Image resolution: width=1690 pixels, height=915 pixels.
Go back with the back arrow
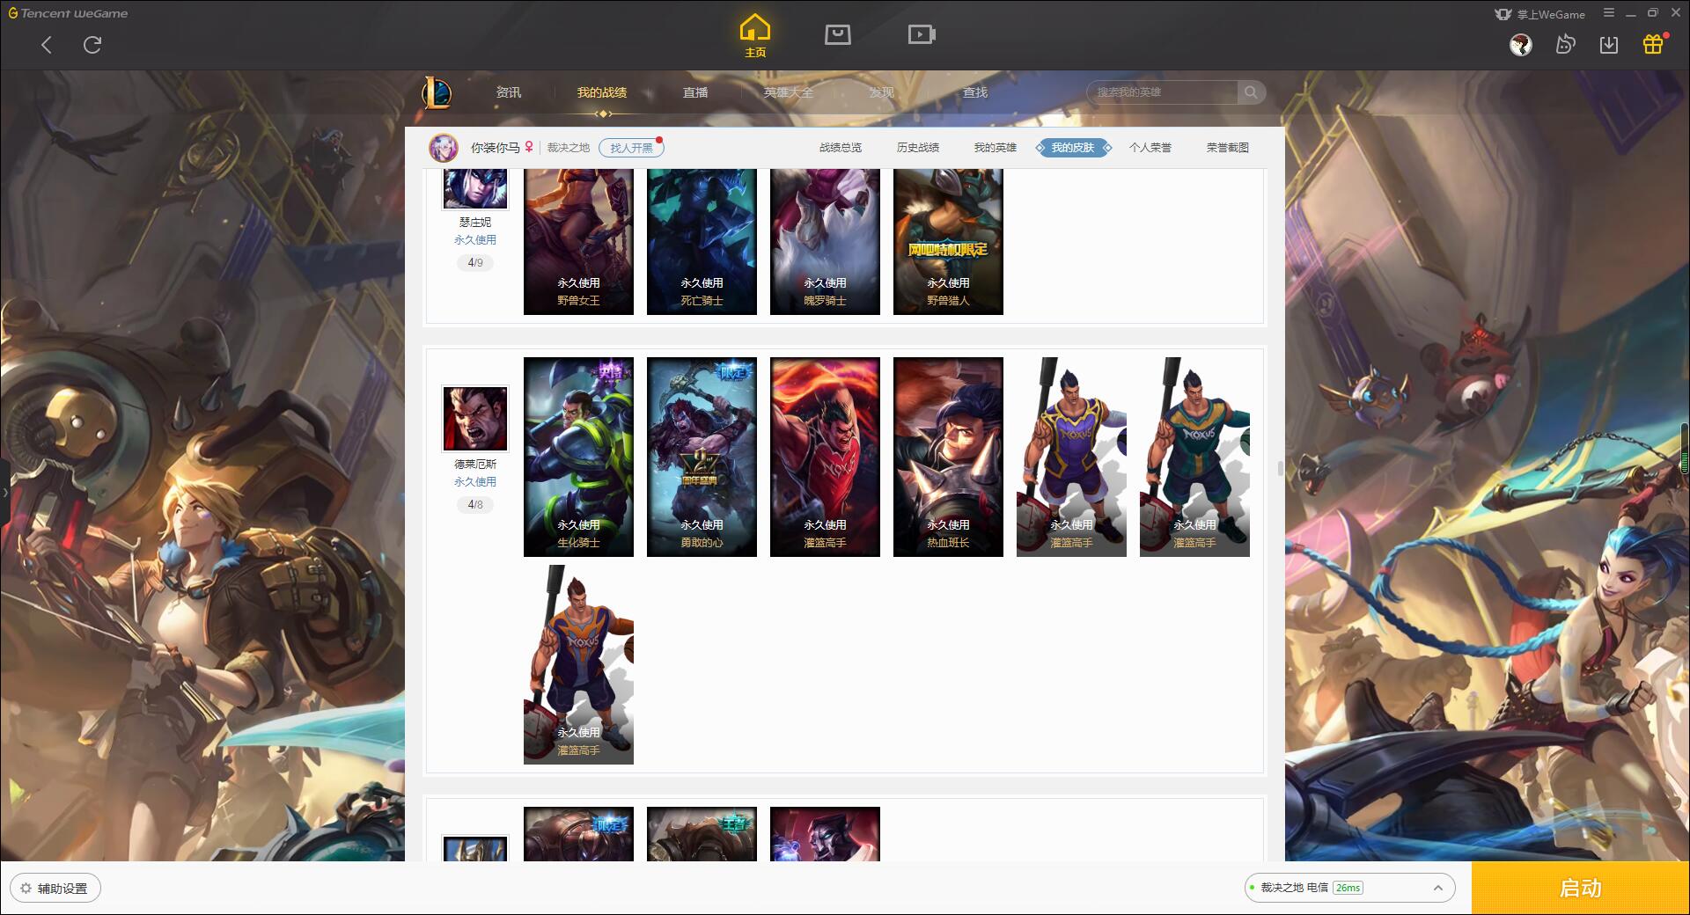(47, 45)
